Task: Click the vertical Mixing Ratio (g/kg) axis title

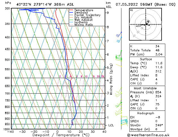Action: (x=111, y=79)
